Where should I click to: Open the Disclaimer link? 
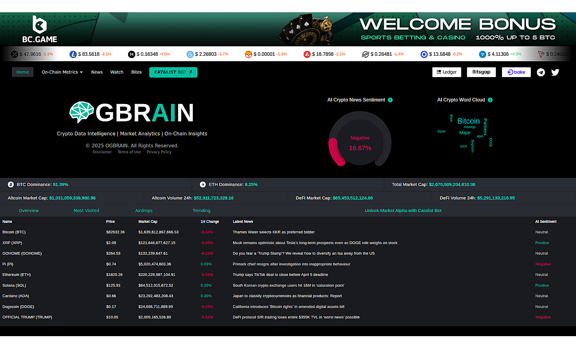tap(102, 152)
